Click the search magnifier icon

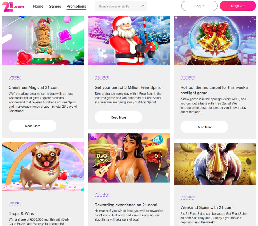point(143,6)
